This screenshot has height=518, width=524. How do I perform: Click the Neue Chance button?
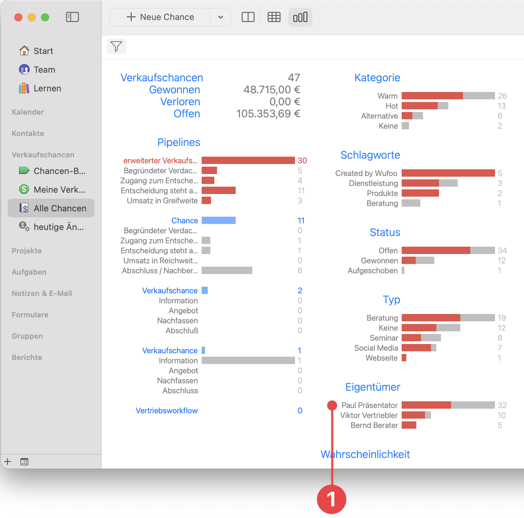[x=160, y=17]
